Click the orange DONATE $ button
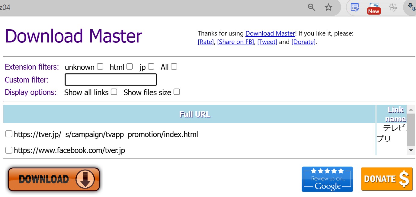This screenshot has height=197, width=416. pyautogui.click(x=387, y=179)
